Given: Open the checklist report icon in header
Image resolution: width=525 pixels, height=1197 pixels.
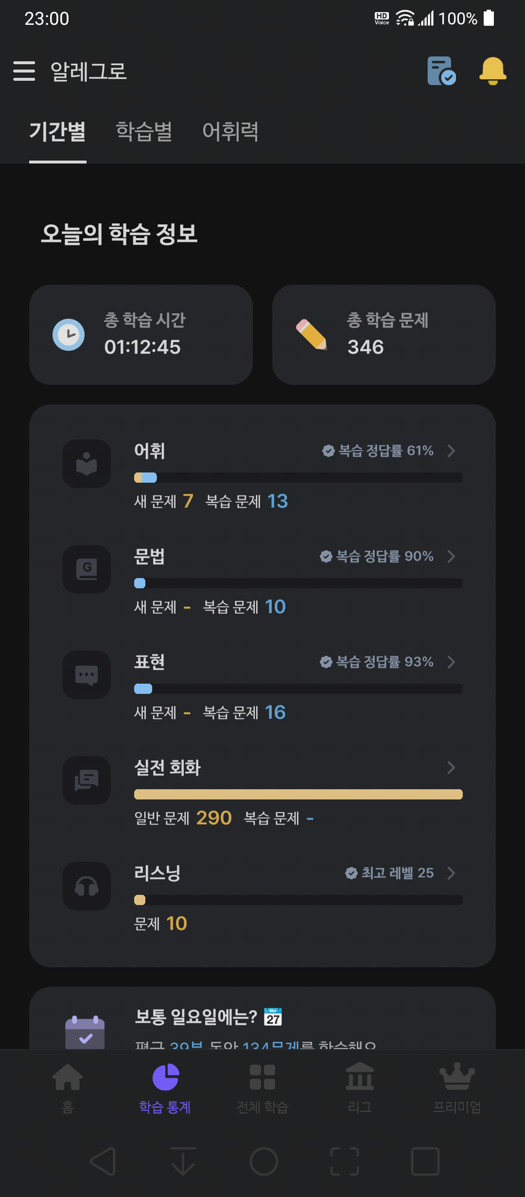Looking at the screenshot, I should (x=441, y=71).
